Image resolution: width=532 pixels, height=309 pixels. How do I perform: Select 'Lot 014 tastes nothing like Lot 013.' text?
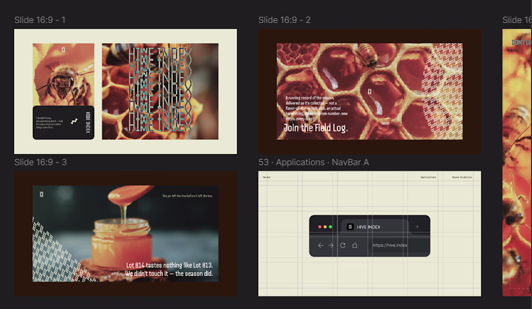click(169, 265)
